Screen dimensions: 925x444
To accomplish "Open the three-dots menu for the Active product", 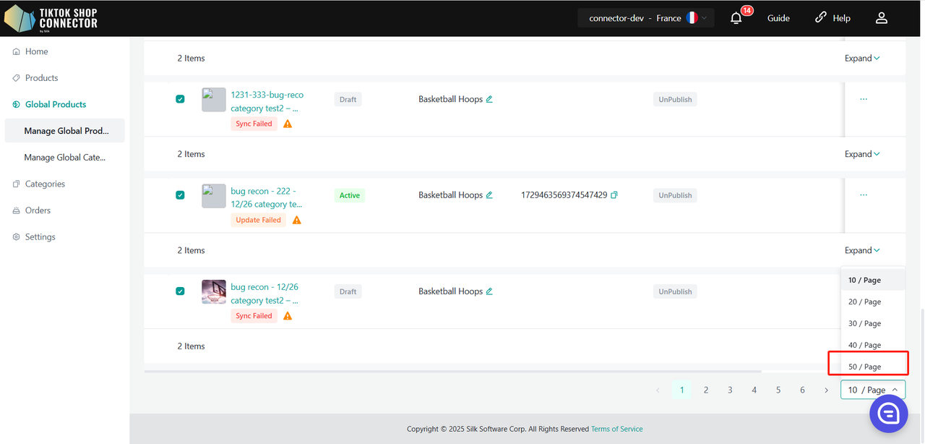I will 863,195.
